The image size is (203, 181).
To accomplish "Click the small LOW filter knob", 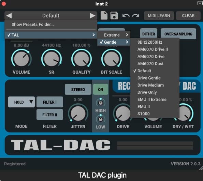I will coord(101,119).
